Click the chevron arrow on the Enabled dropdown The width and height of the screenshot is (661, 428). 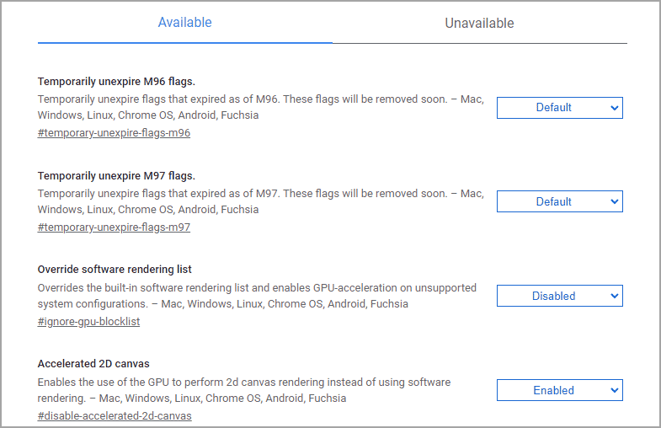tap(614, 390)
